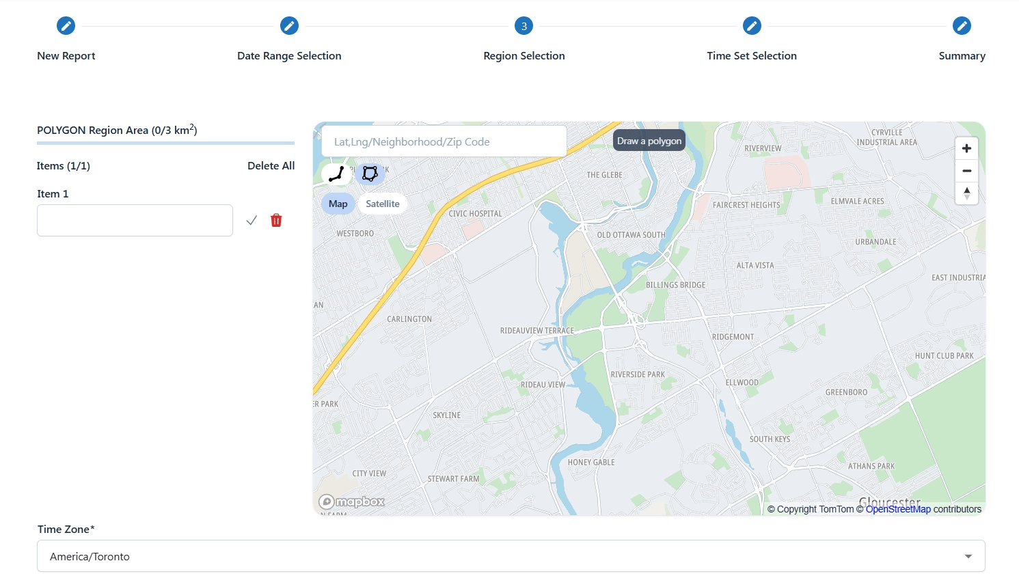Select the draw polygon tool on map
Viewport: 1019px width, 576px height.
pyautogui.click(x=370, y=174)
